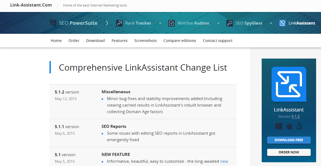Go to the Download page
This screenshot has width=321, height=166.
[95, 41]
